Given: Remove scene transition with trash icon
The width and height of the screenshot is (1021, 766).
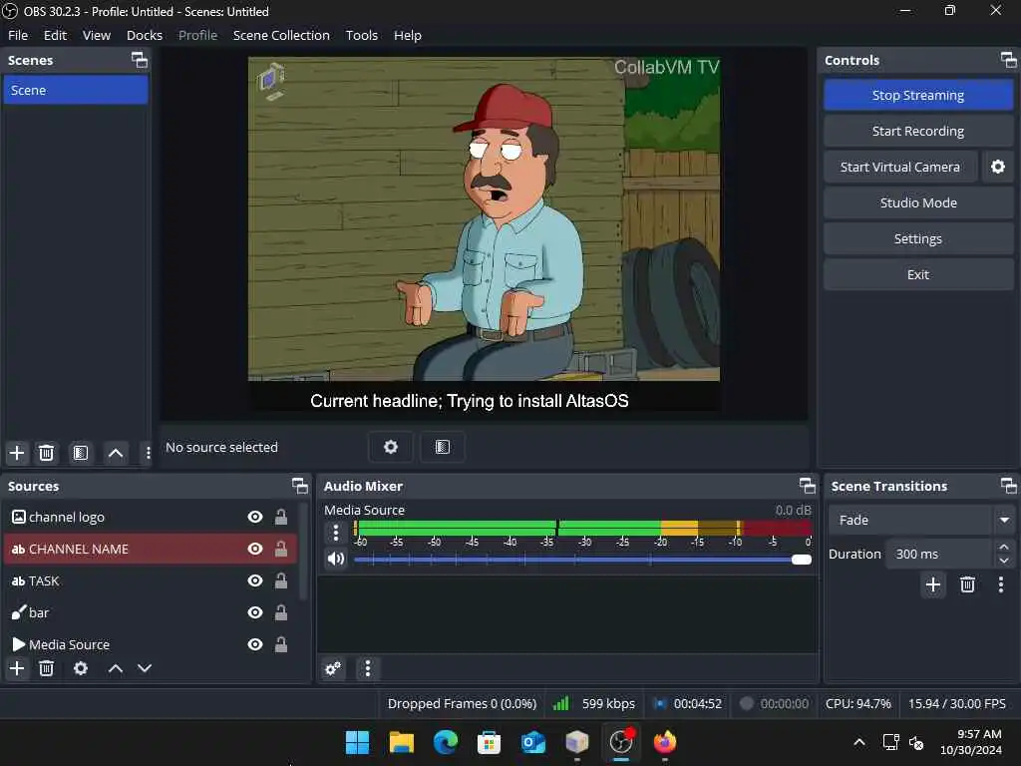Looking at the screenshot, I should click(967, 584).
